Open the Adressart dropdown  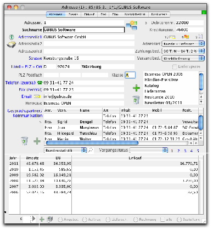click(183, 44)
